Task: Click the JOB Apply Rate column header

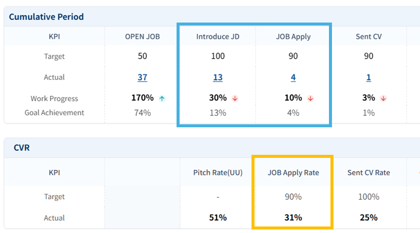Action: [x=293, y=172]
